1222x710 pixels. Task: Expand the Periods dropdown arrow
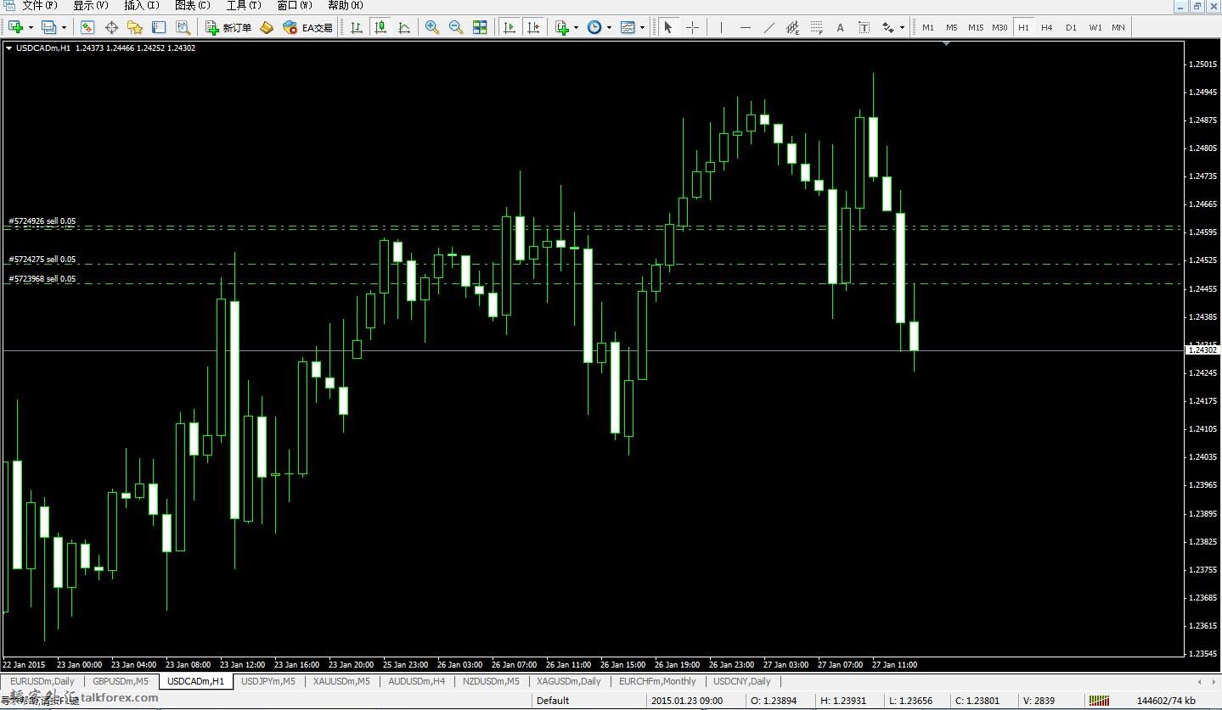tap(609, 27)
